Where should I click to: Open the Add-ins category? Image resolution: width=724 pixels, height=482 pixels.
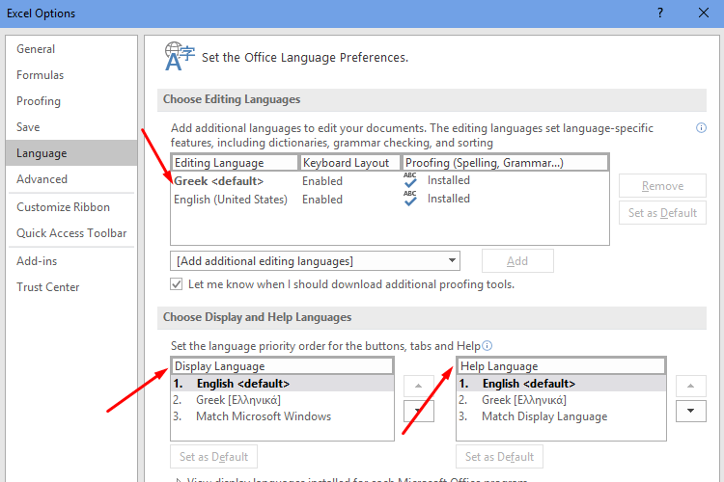click(x=71, y=261)
